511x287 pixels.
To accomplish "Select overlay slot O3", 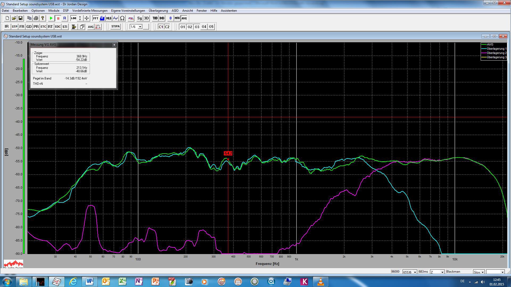I will tap(197, 27).
